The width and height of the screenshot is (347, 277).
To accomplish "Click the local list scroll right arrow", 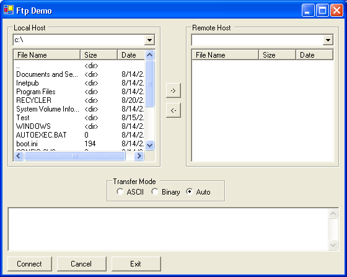I will 139,156.
